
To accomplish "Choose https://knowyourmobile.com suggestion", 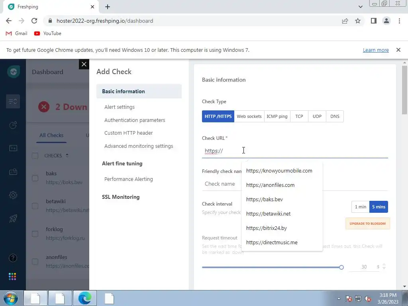I will point(282,171).
